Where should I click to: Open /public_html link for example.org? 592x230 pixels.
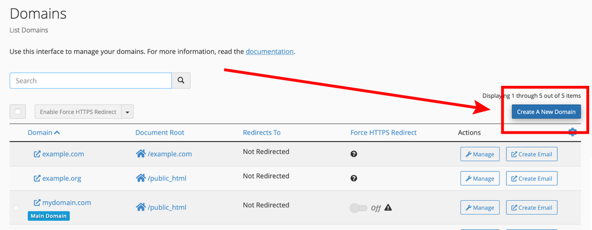pos(167,178)
